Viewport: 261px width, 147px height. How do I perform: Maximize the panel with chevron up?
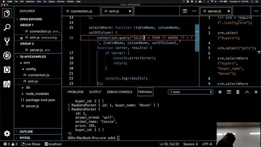coord(247,92)
